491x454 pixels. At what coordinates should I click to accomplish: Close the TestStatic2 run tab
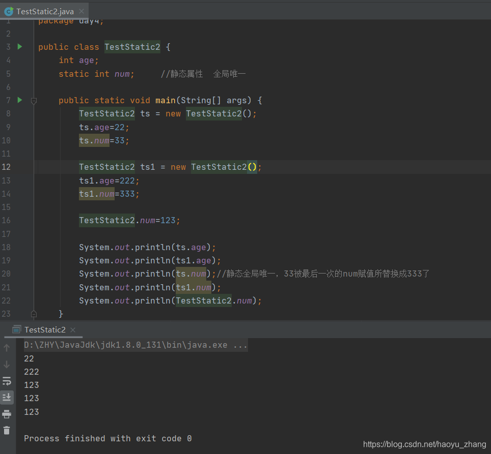[x=73, y=329]
